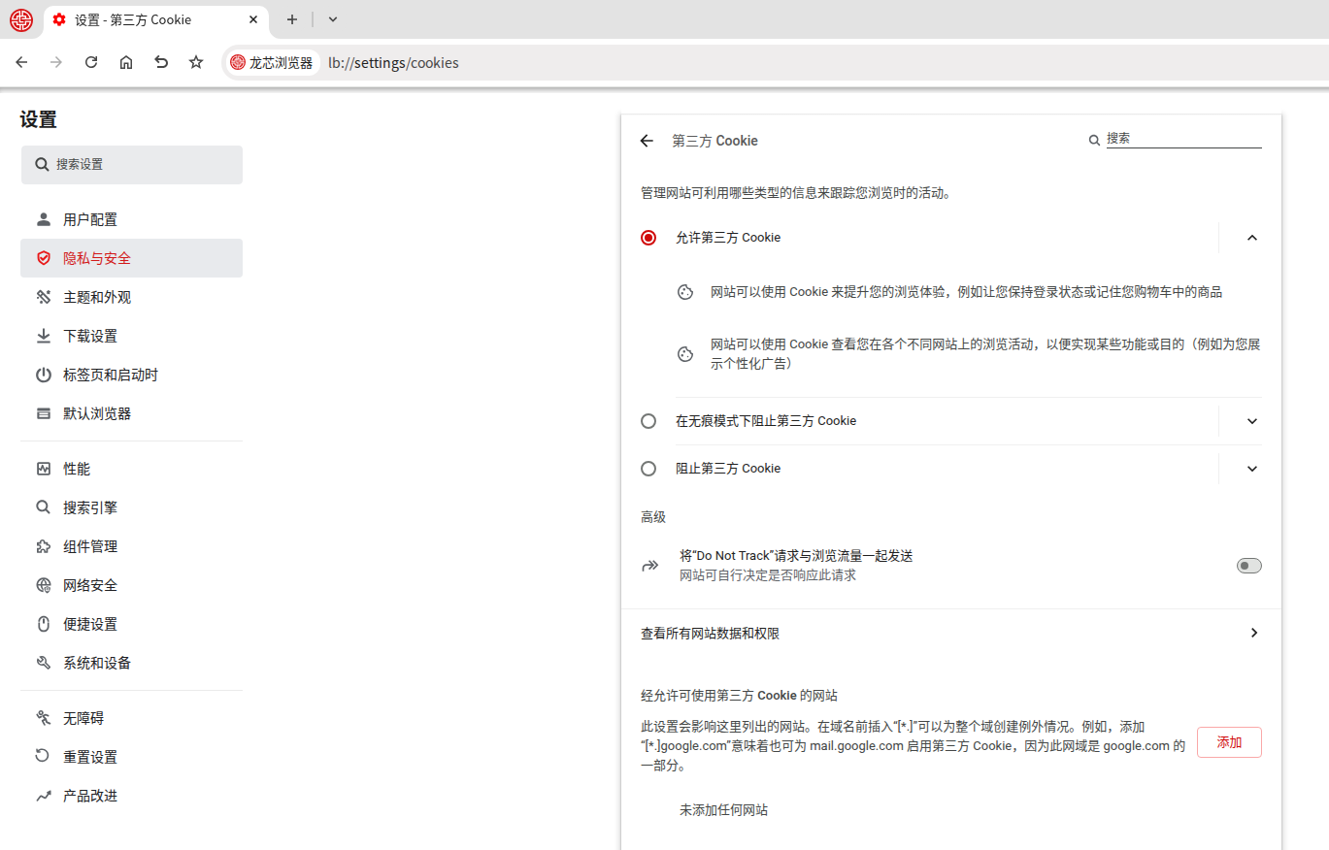Click the 龙芯浏览器 logo in address bar
1329x850 pixels.
[x=238, y=62]
